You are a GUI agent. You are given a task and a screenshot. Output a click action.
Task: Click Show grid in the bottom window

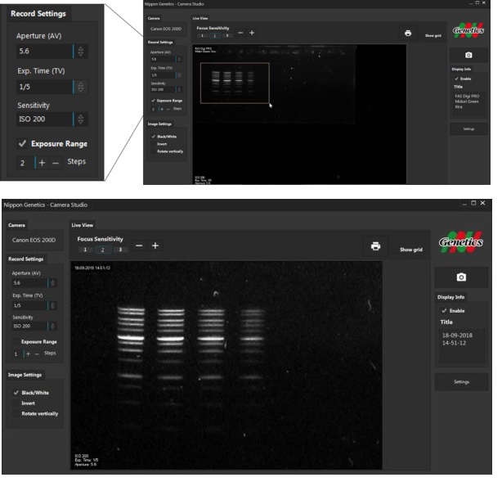point(411,249)
